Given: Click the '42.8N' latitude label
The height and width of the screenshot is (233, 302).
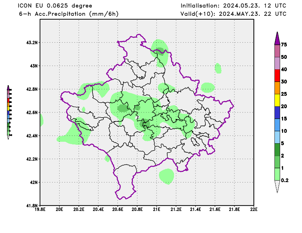Looking at the screenshot, I should 32,89.
